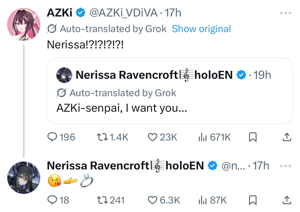Like AZKi's tweet with 23K likes
The height and width of the screenshot is (212, 300).
point(162,137)
